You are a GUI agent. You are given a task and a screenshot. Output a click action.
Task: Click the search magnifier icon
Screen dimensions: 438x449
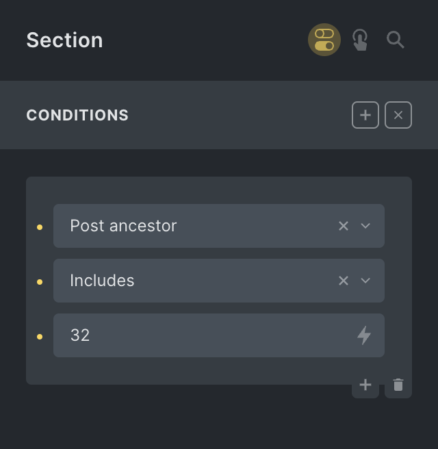(396, 40)
